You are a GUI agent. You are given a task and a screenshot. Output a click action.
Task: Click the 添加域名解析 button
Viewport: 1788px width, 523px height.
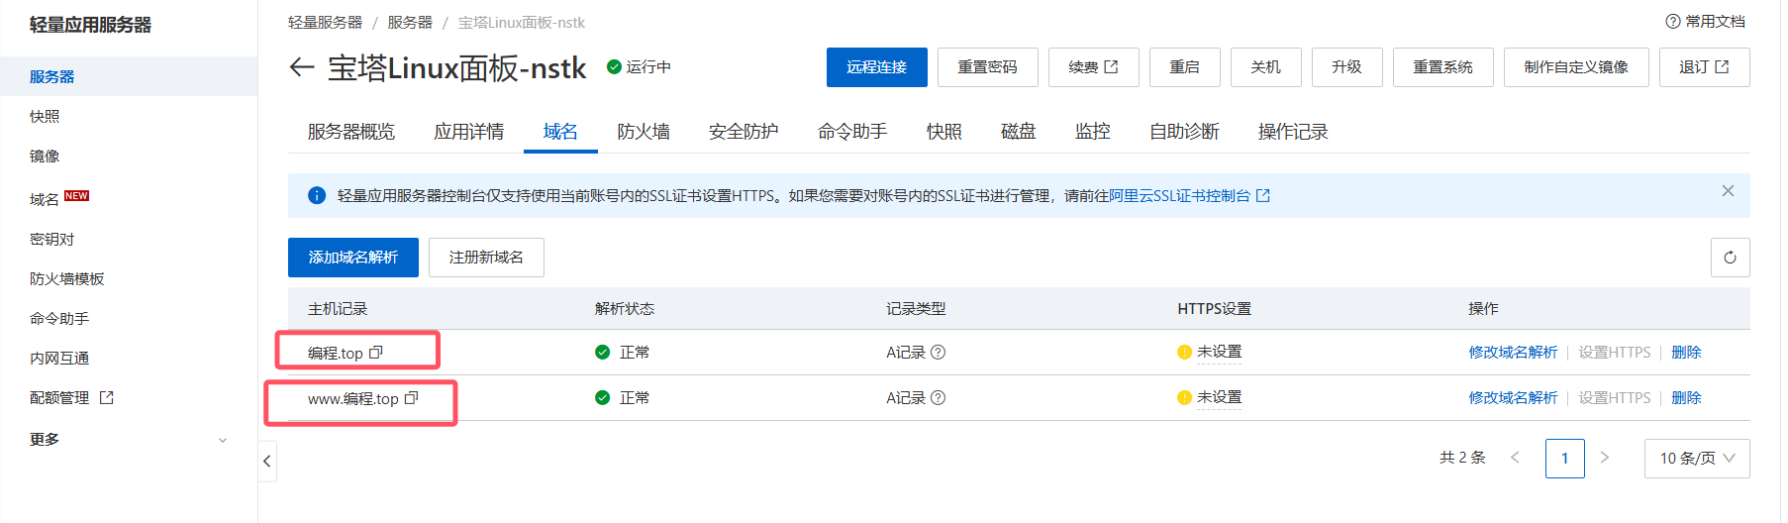352,258
